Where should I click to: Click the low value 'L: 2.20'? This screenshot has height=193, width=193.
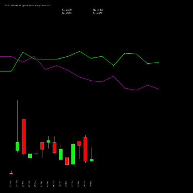pyautogui.click(x=98, y=13)
